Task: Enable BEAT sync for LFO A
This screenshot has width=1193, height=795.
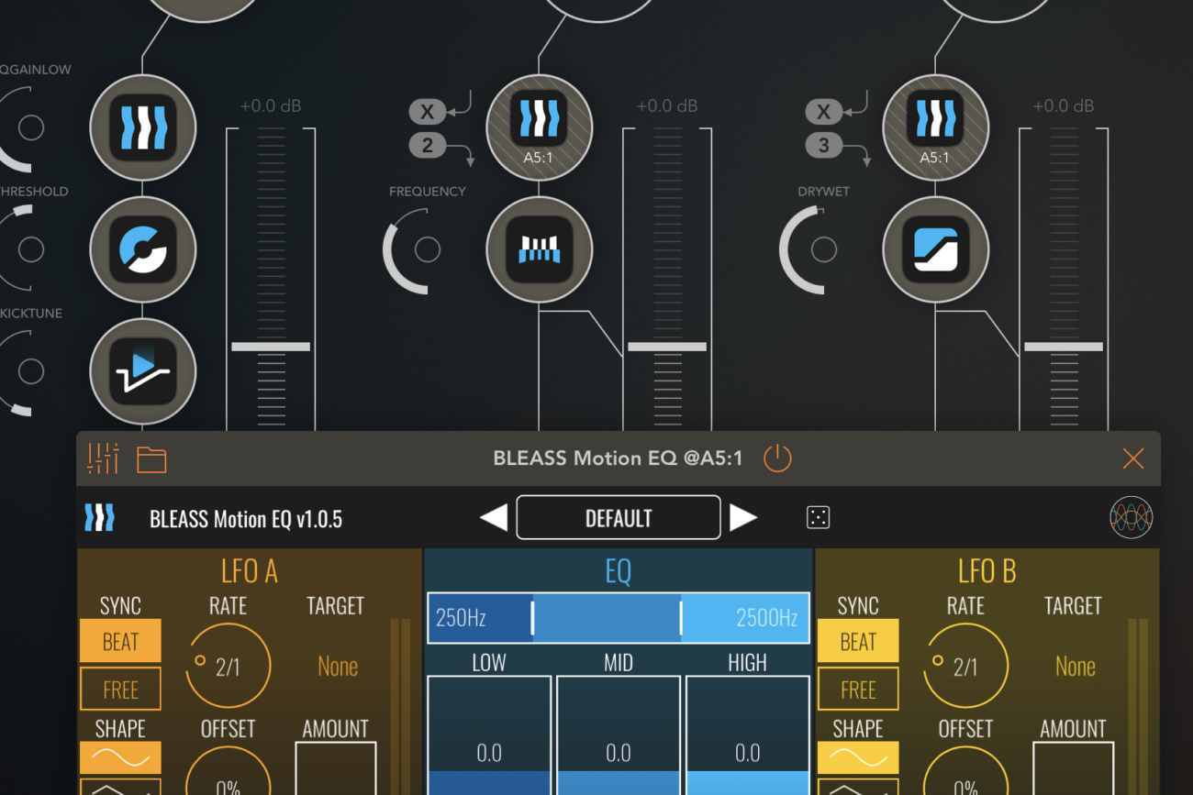Action: [x=120, y=641]
